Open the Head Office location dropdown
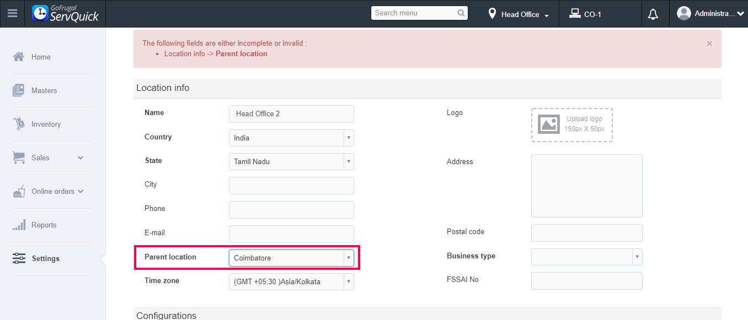 pyautogui.click(x=520, y=14)
